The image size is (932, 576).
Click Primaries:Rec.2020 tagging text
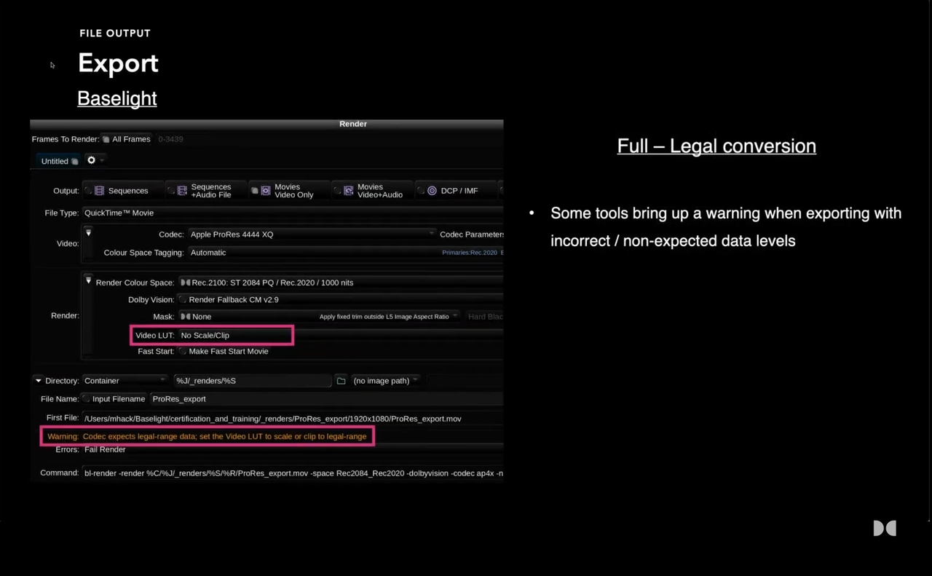[x=470, y=253]
